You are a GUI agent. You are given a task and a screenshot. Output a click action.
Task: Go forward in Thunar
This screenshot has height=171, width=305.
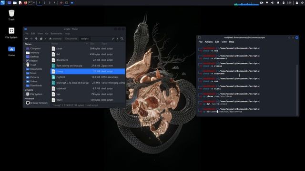(31, 38)
